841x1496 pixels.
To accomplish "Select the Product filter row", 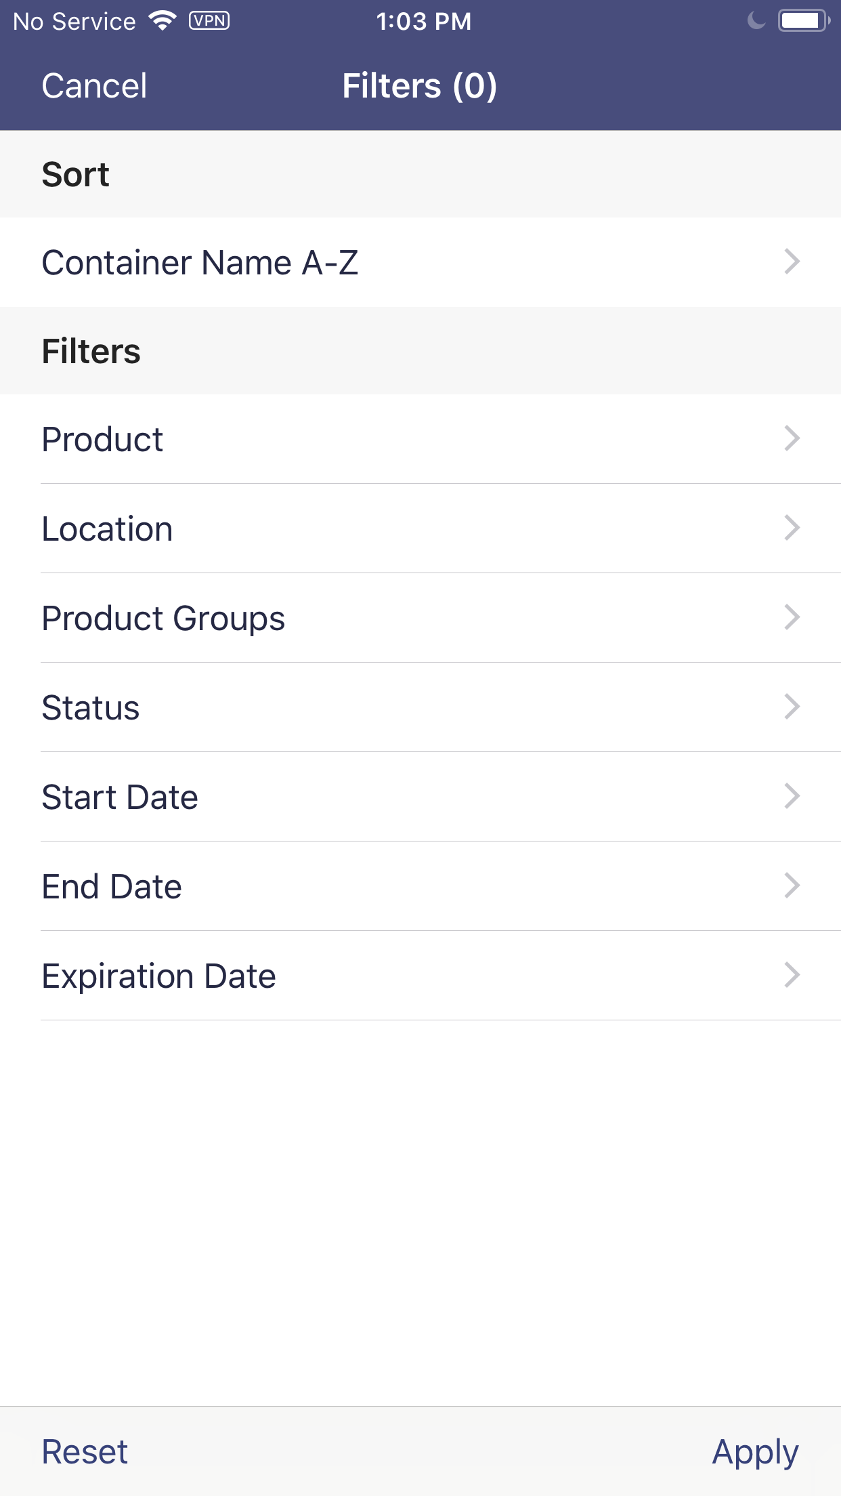I will (x=420, y=439).
